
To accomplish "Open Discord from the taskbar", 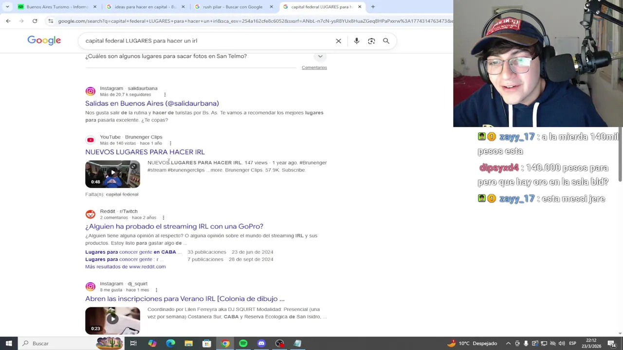I will coord(261,343).
